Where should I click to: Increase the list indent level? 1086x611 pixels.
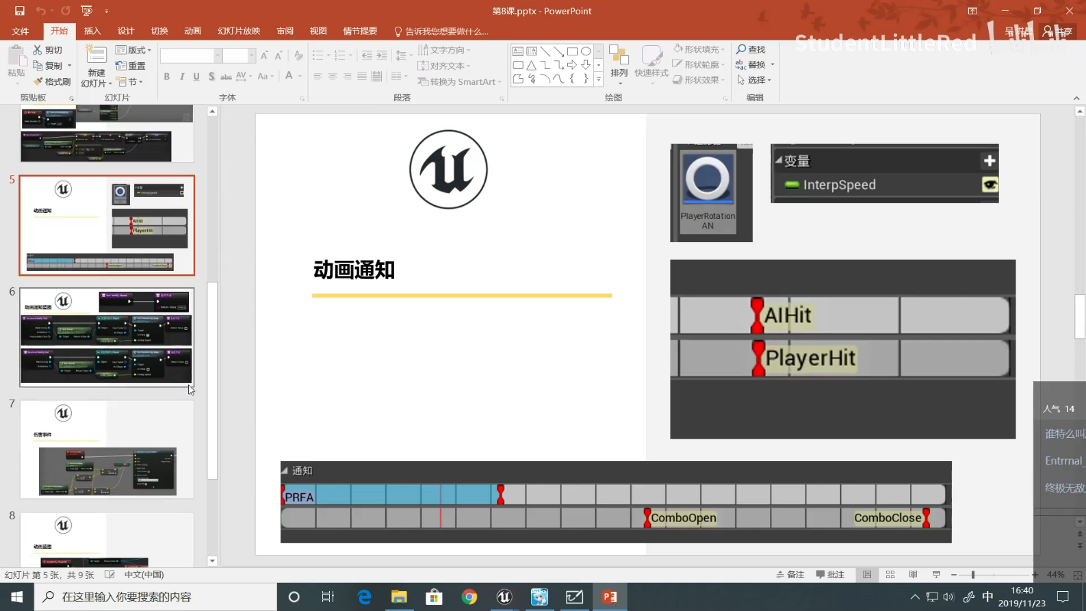point(382,55)
